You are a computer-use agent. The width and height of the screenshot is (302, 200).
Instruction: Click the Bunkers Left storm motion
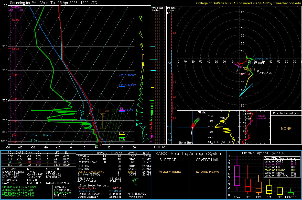99,191
